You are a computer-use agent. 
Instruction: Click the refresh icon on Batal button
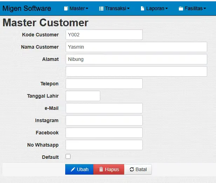[132, 169]
